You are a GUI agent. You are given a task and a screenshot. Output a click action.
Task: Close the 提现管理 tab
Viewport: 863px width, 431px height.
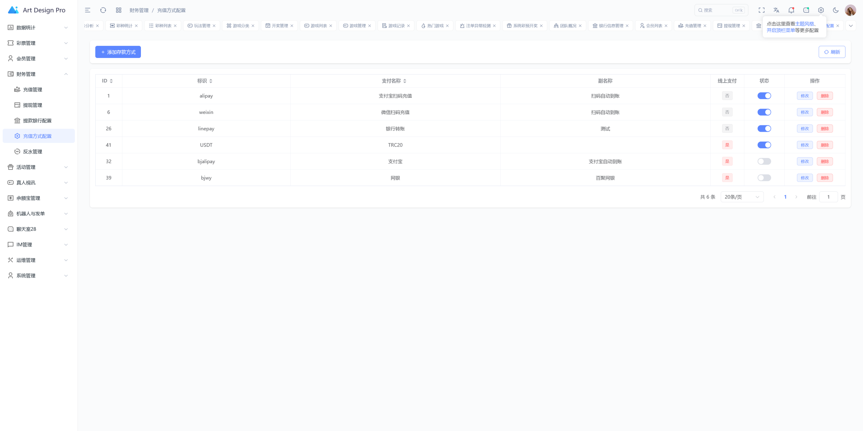click(744, 26)
